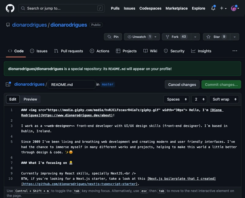Fork this repository
This screenshot has width=245, height=198.
coord(176,37)
